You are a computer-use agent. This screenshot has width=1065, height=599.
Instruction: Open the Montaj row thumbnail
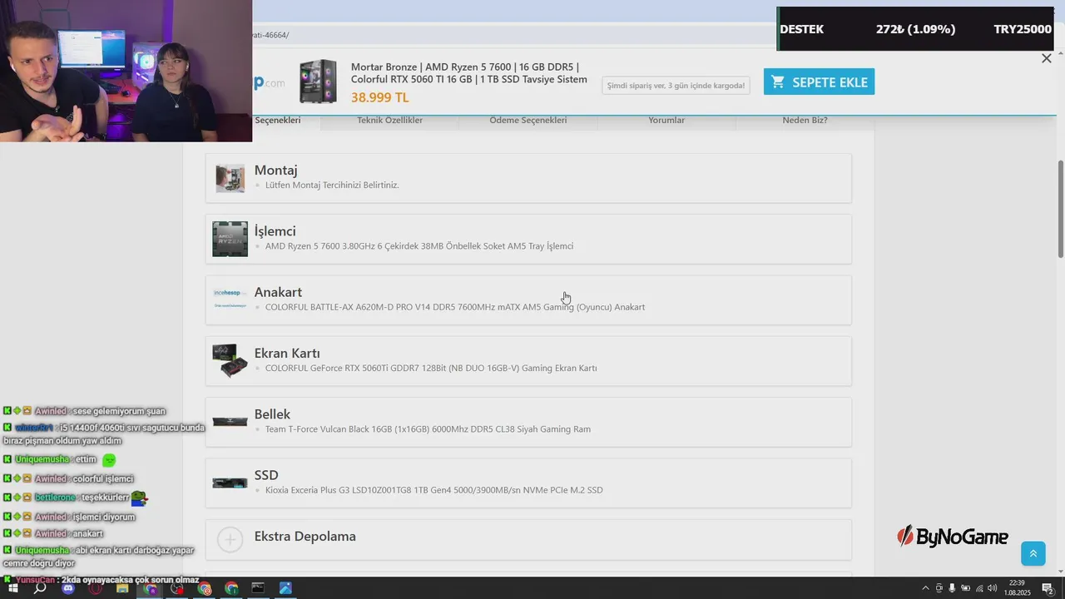(x=230, y=178)
